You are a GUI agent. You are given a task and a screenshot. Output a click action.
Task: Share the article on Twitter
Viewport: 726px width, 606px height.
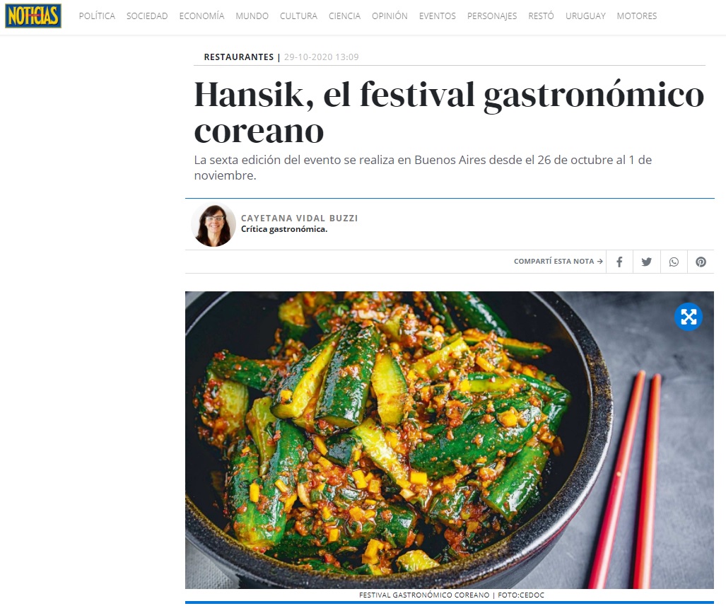[x=647, y=262]
